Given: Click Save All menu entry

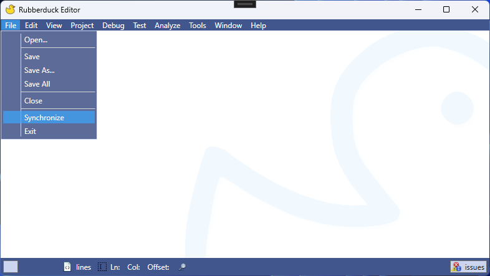Looking at the screenshot, I should pyautogui.click(x=37, y=84).
